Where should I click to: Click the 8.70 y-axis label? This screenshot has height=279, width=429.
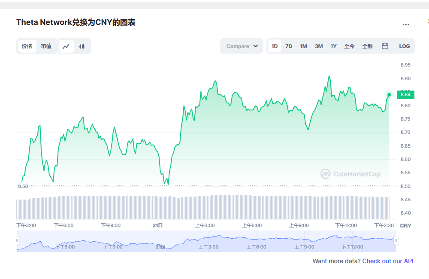(x=405, y=132)
